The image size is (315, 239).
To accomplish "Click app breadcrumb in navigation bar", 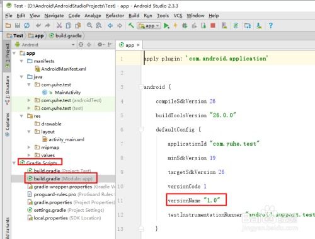I will point(36,36).
